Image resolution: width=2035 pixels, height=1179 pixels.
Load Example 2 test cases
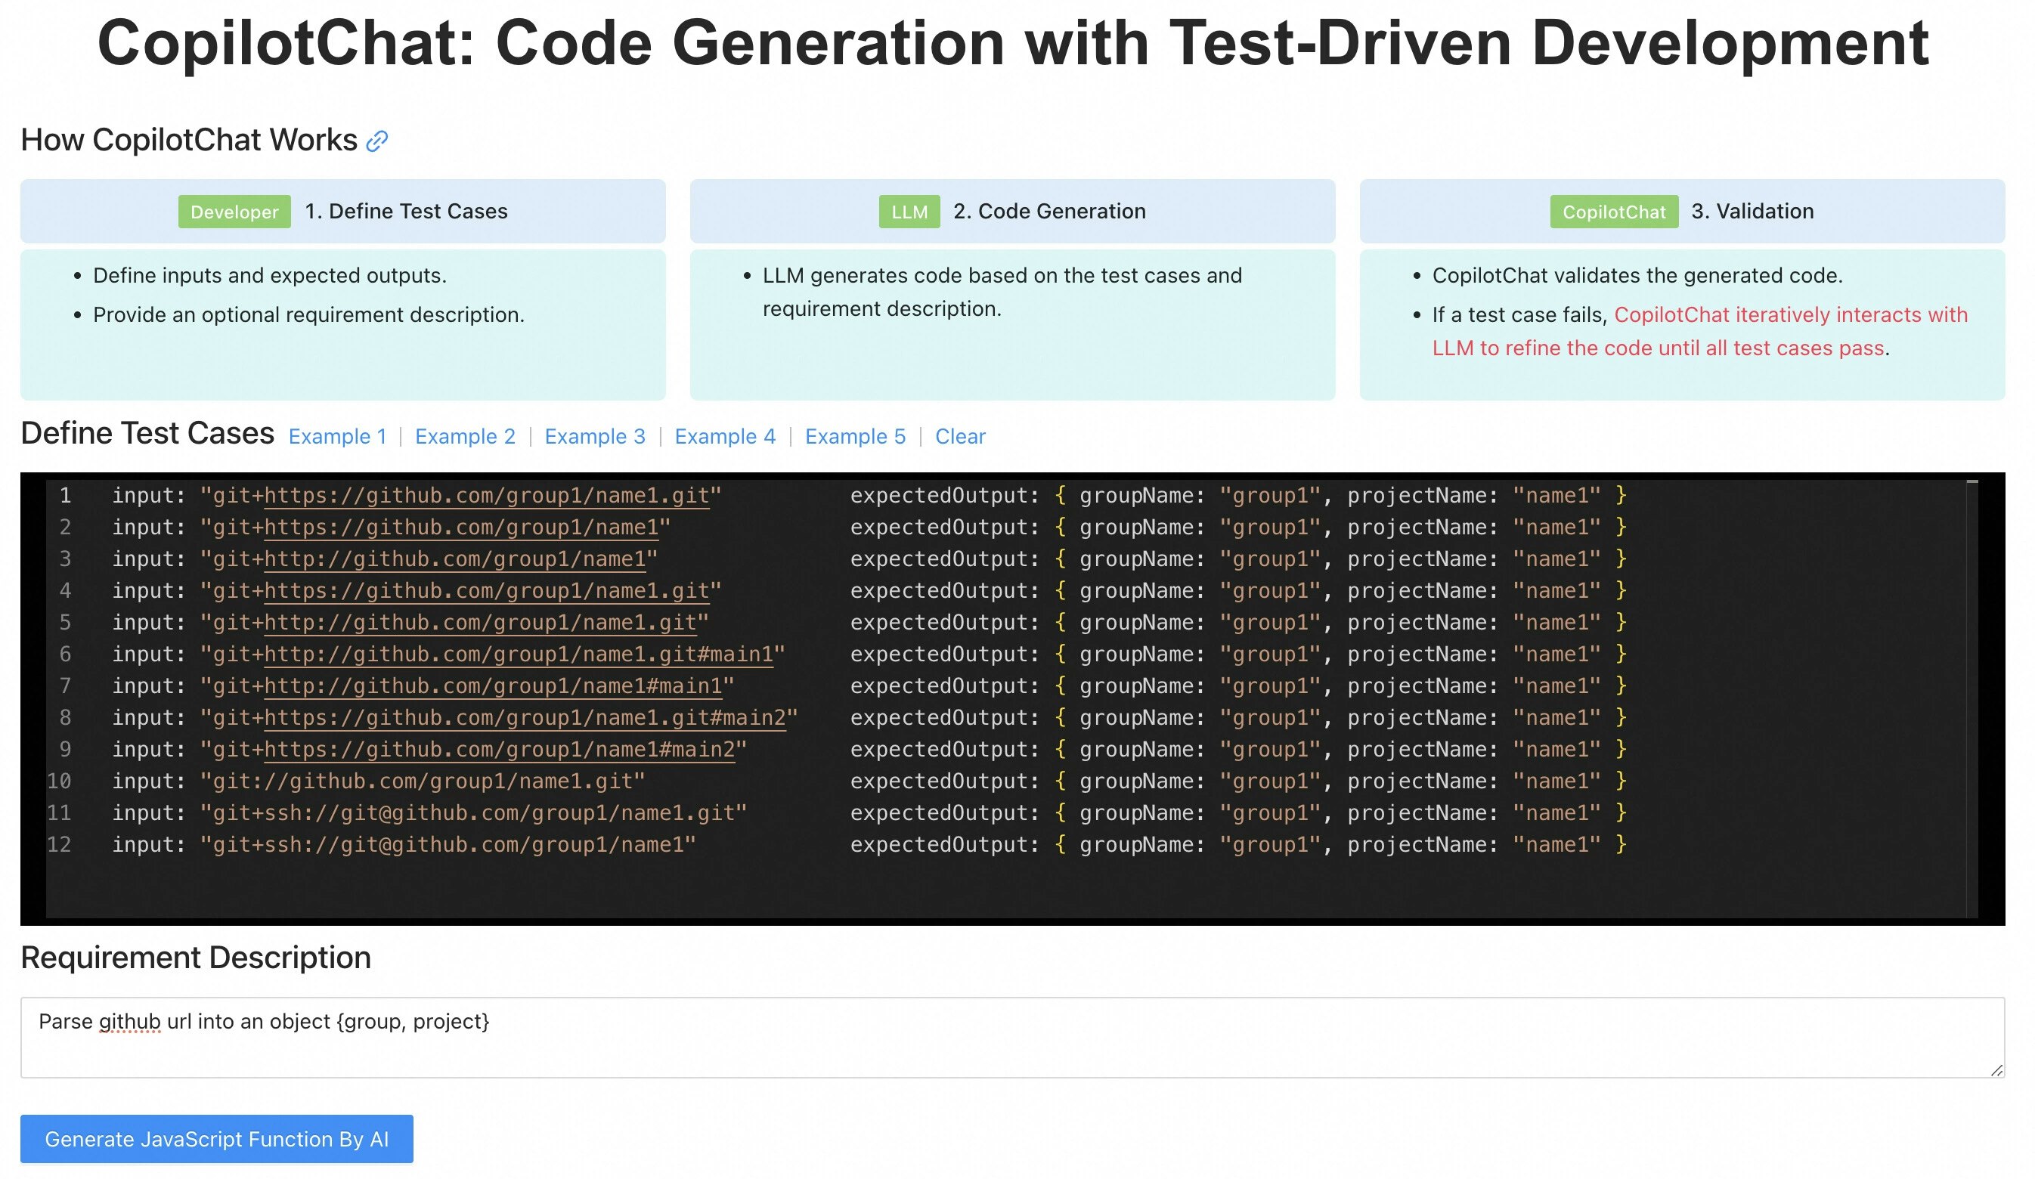pyautogui.click(x=465, y=436)
